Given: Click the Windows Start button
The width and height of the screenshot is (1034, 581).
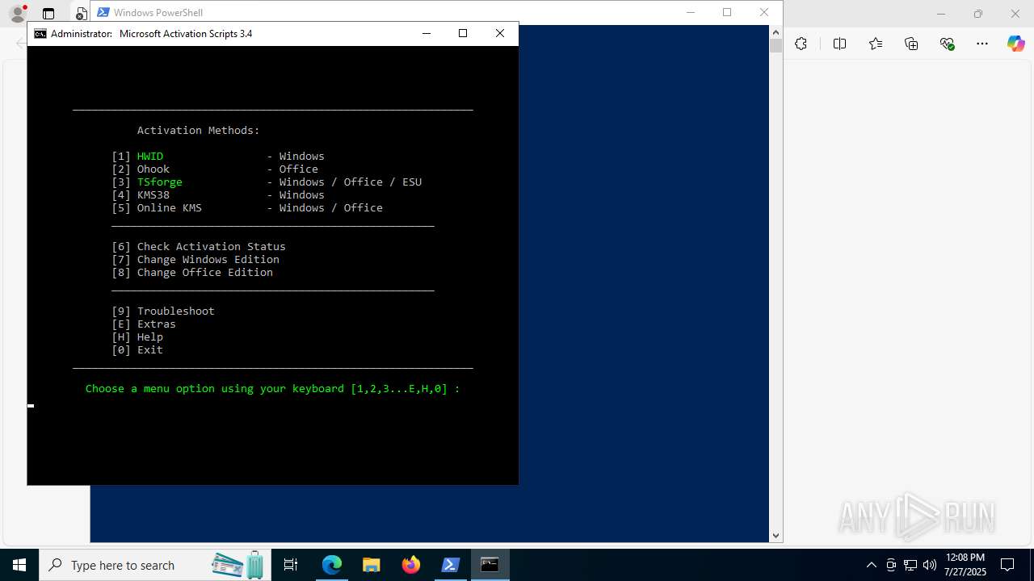Looking at the screenshot, I should tap(19, 565).
